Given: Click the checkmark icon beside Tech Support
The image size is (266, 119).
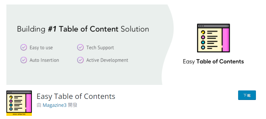Looking at the screenshot, I should tap(80, 48).
